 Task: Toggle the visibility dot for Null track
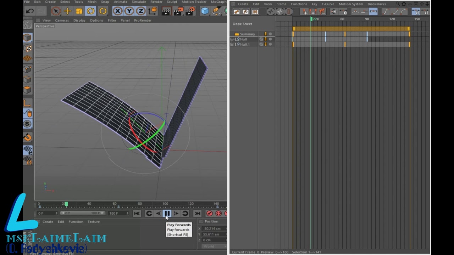pyautogui.click(x=270, y=39)
